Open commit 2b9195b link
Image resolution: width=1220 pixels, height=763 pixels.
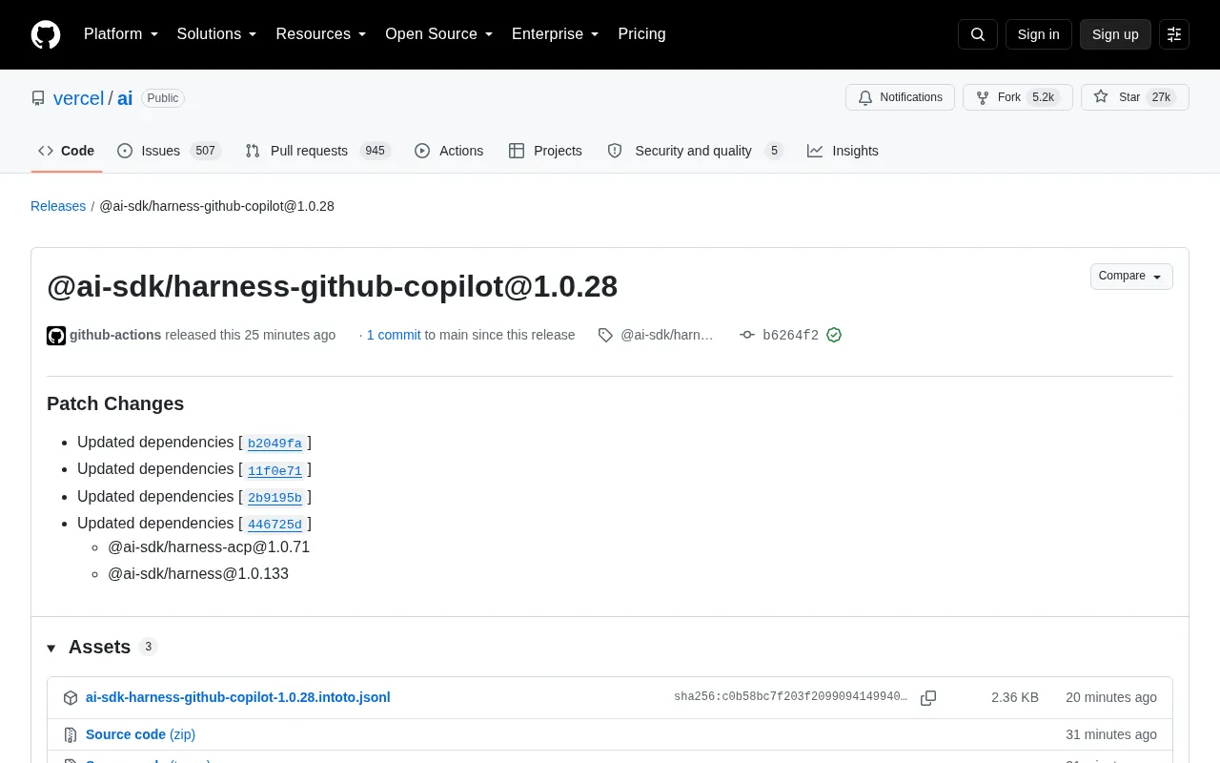point(274,498)
